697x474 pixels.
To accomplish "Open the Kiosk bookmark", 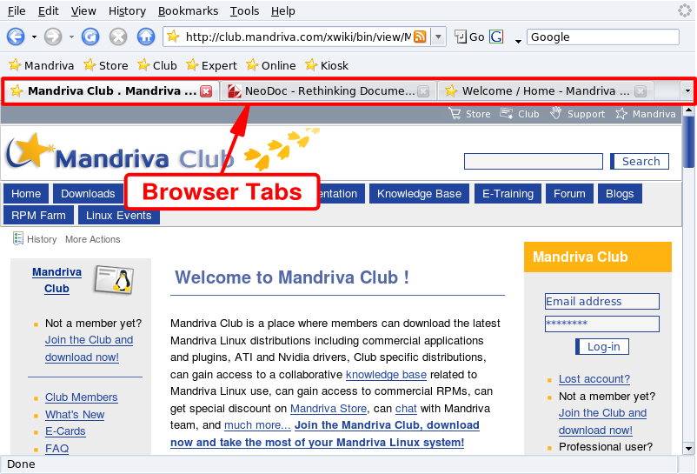I will [x=326, y=65].
